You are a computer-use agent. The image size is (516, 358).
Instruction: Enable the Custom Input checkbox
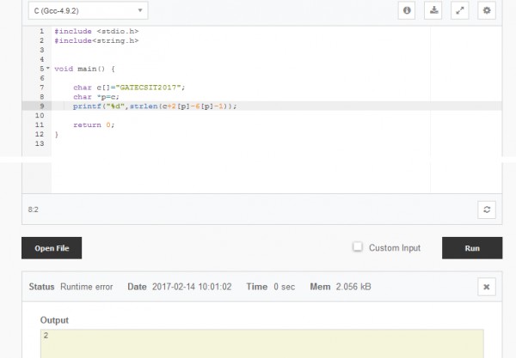(x=358, y=247)
